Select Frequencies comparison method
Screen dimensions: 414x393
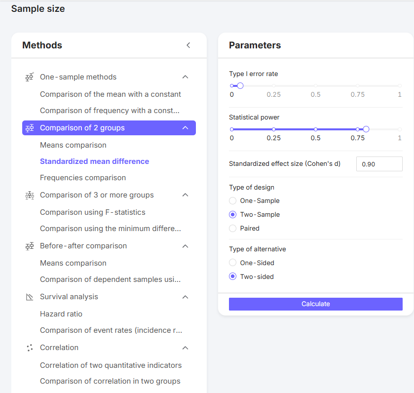click(x=83, y=178)
